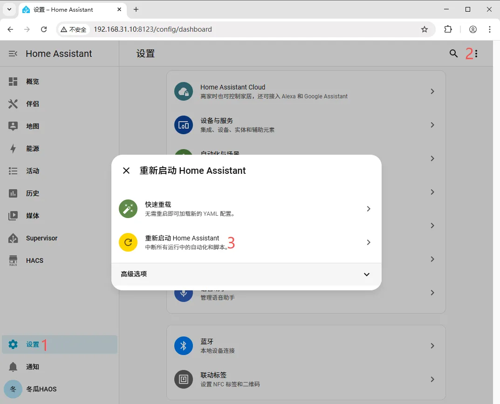Click the 不安全 site security indicator
The width and height of the screenshot is (500, 404).
[74, 29]
